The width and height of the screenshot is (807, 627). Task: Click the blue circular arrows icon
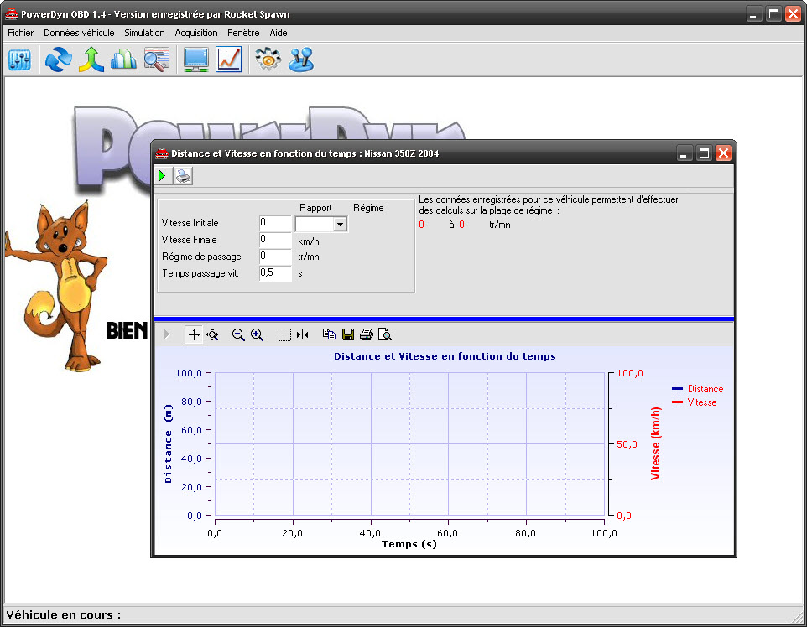[59, 60]
